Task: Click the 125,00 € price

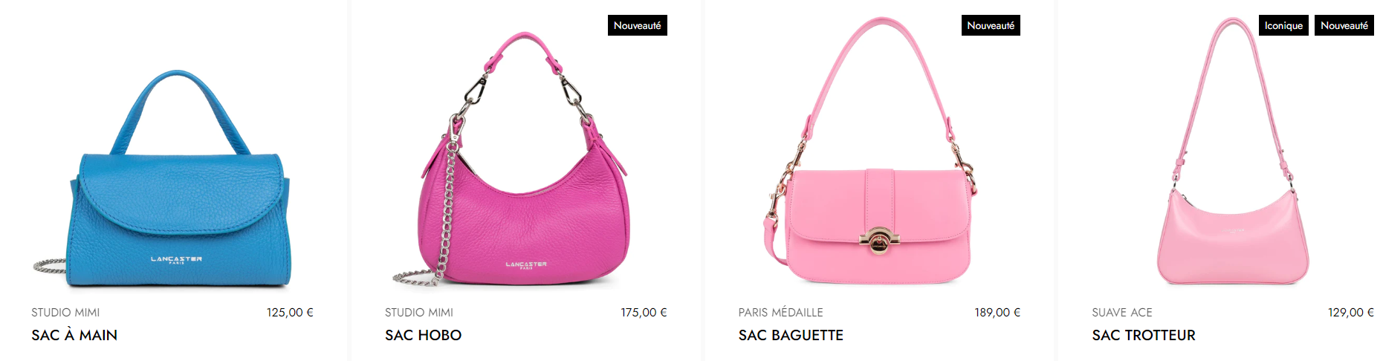Action: coord(291,313)
